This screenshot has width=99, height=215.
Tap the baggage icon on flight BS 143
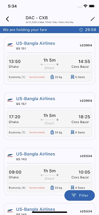point(52,188)
